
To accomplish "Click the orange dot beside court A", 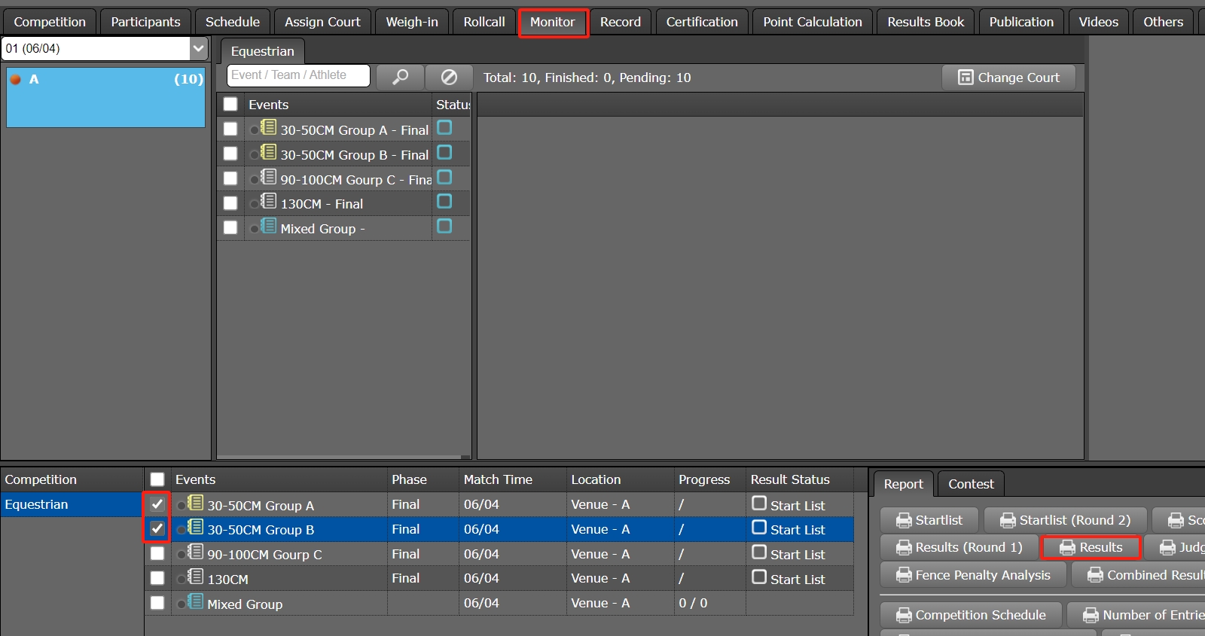I will tap(15, 79).
